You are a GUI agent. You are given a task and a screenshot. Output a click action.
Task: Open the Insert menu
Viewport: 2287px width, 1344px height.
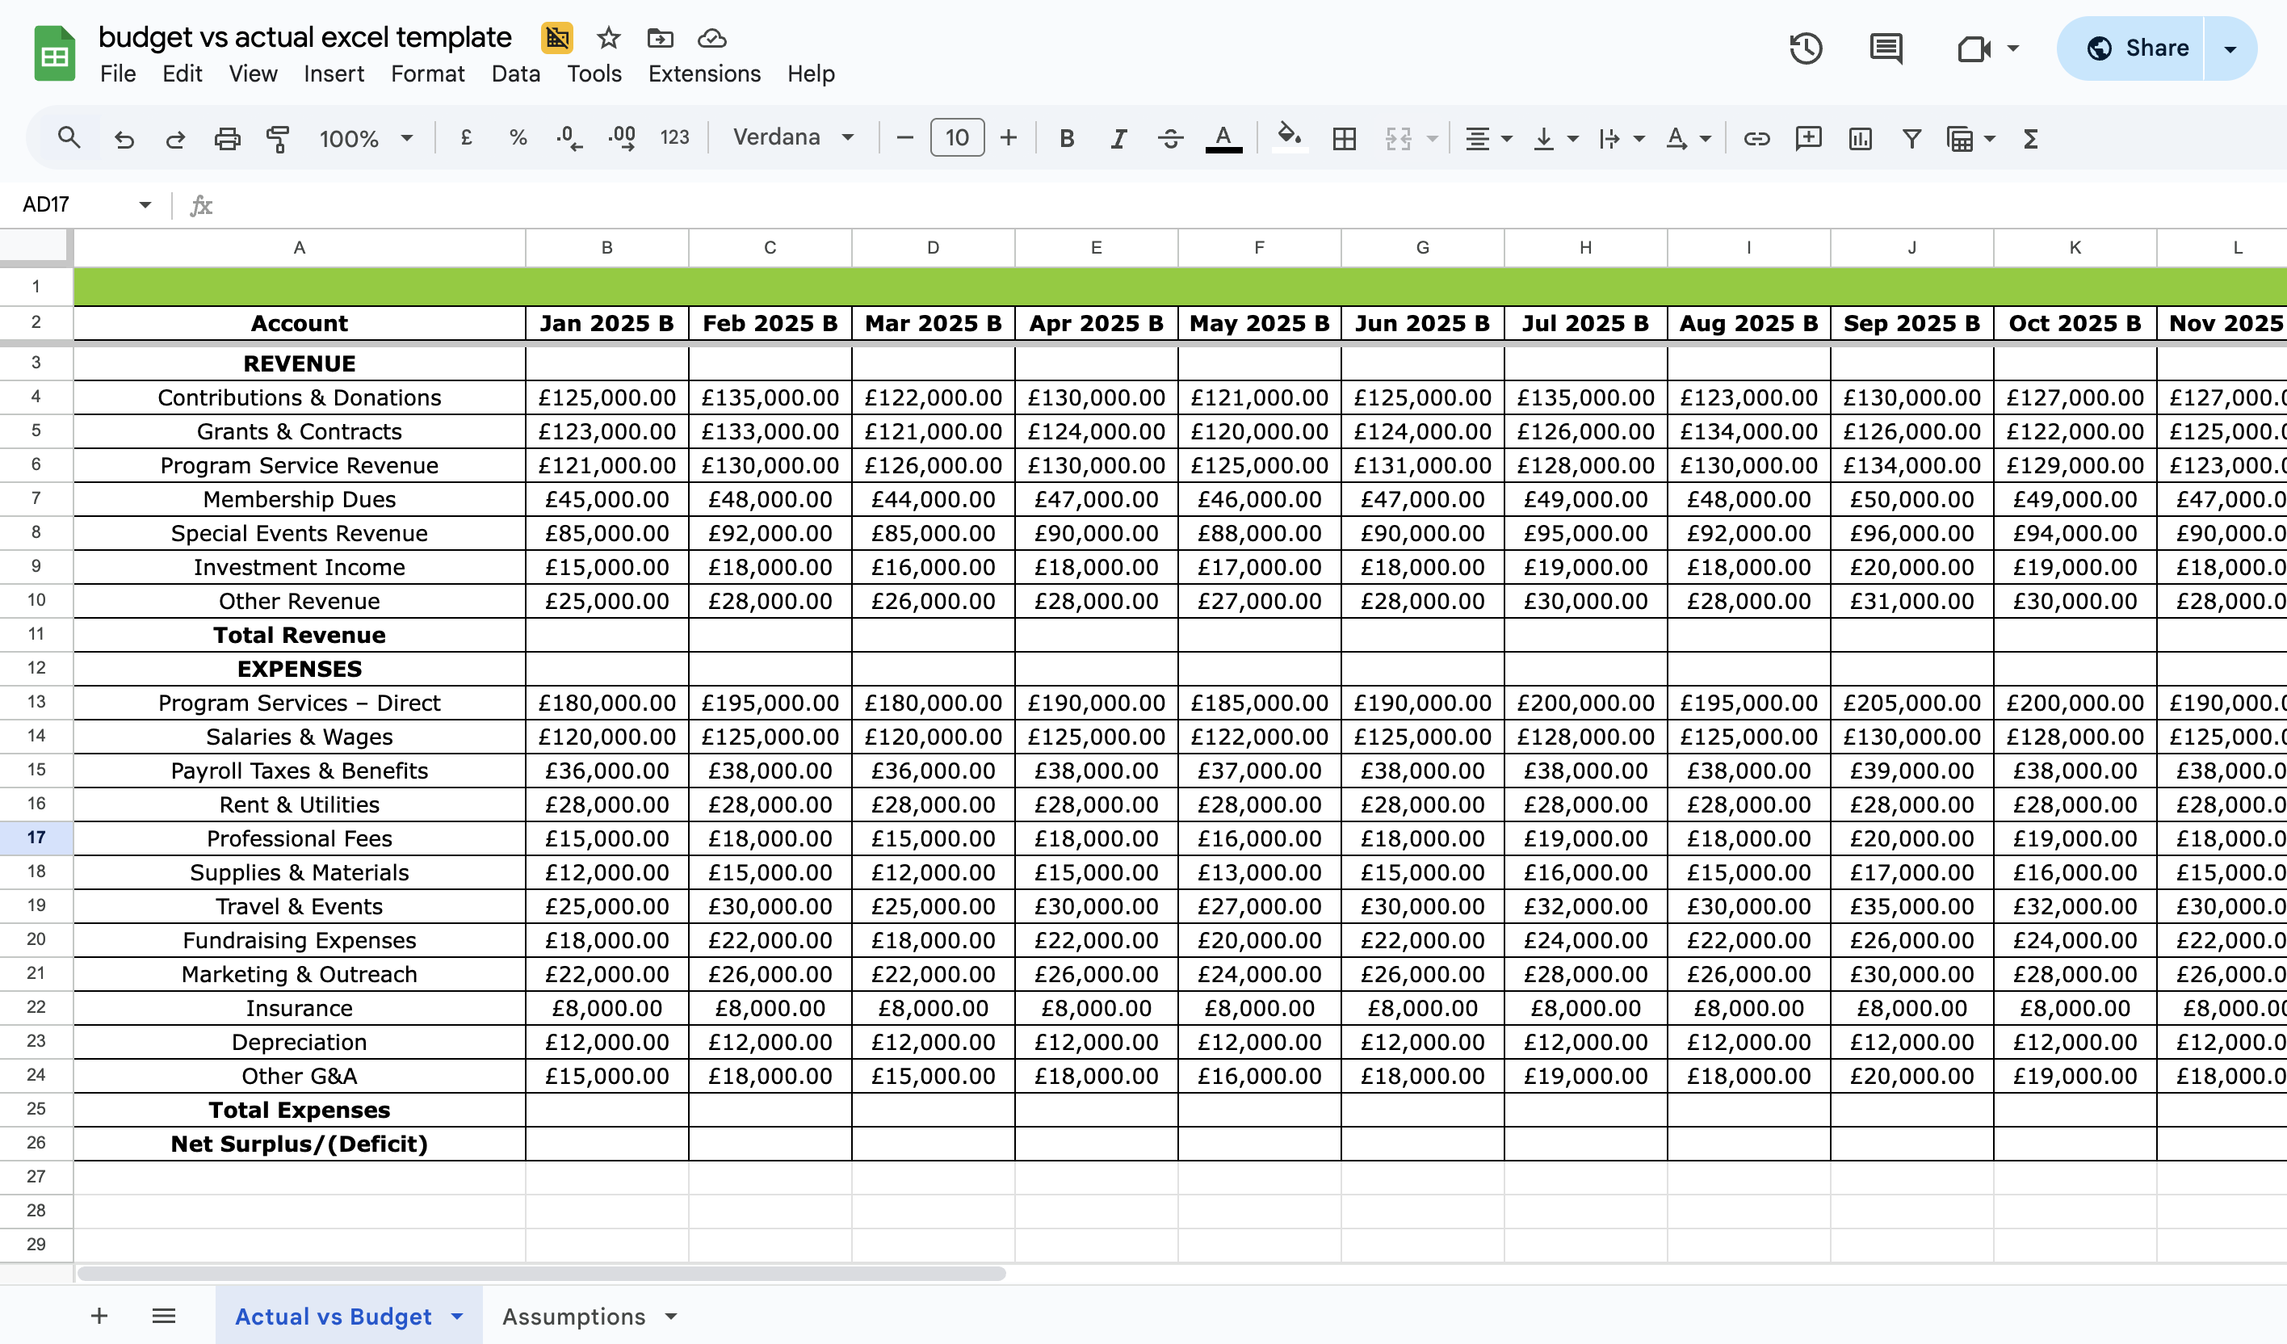[333, 73]
